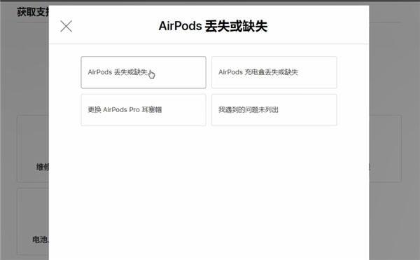
Task: Choose AirPods 充电盒丢失或缺失 option
Action: pos(274,72)
